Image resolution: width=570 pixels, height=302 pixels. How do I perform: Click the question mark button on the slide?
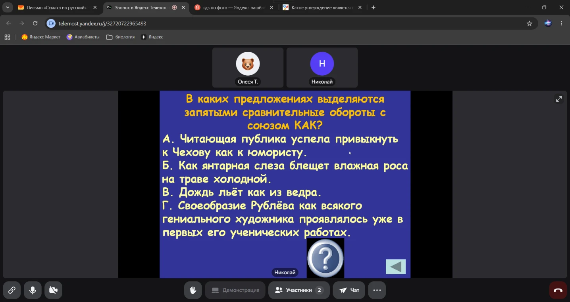click(325, 258)
